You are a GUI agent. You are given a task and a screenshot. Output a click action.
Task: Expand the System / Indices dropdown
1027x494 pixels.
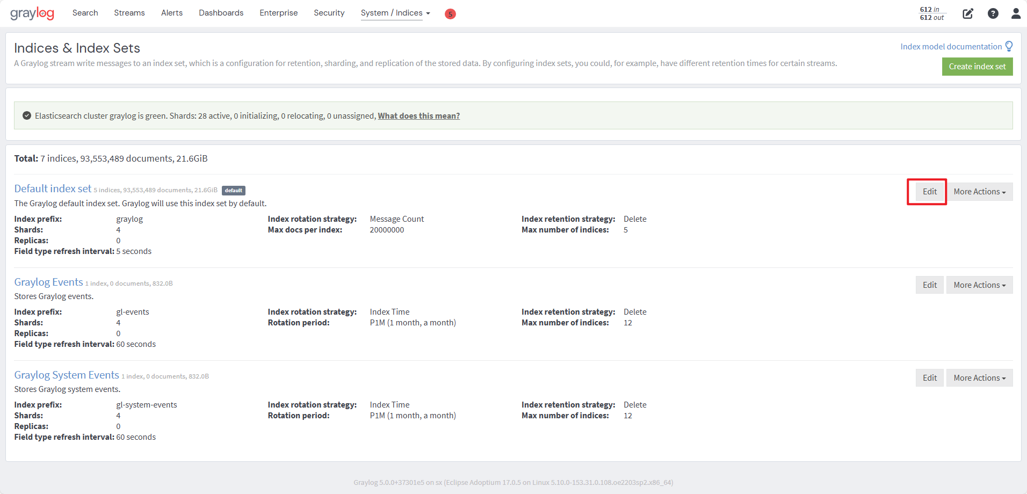(395, 13)
